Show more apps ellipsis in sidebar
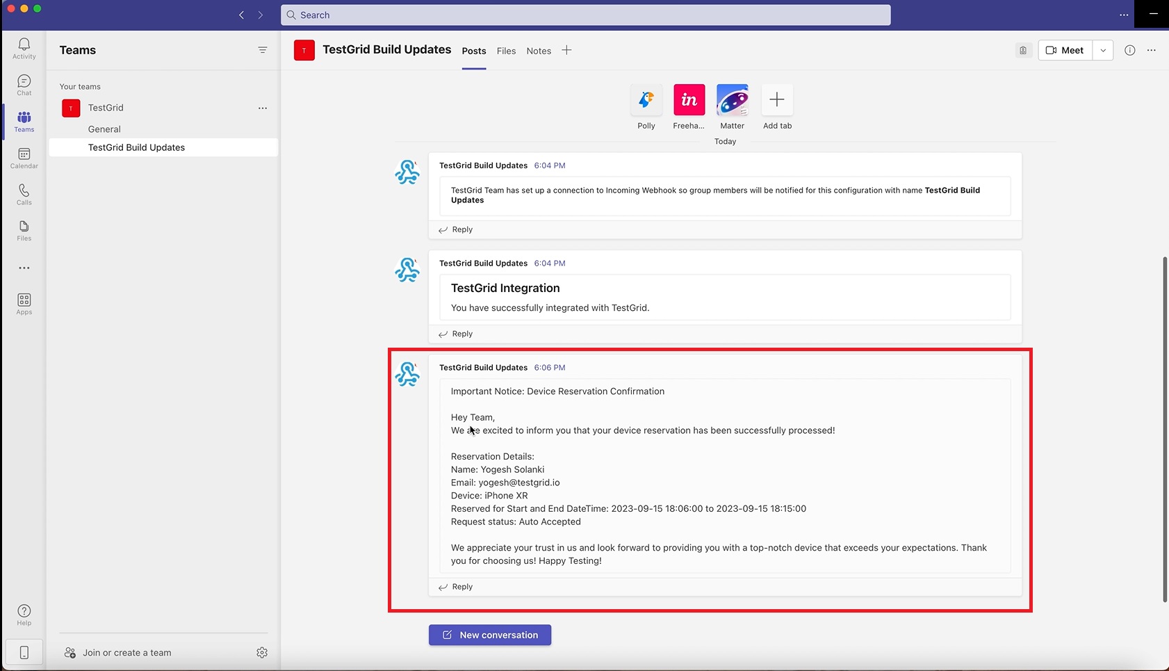The width and height of the screenshot is (1169, 671). click(x=24, y=268)
